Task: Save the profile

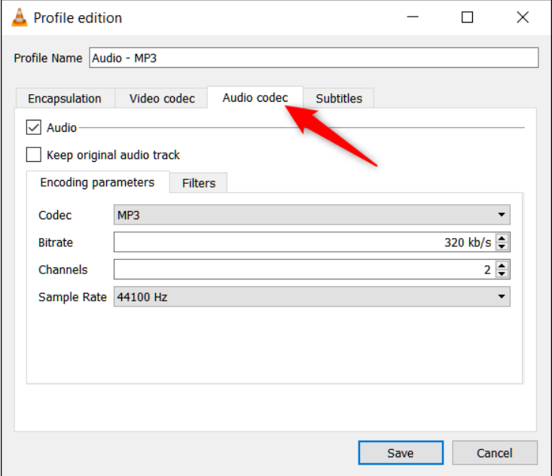Action: (x=400, y=453)
